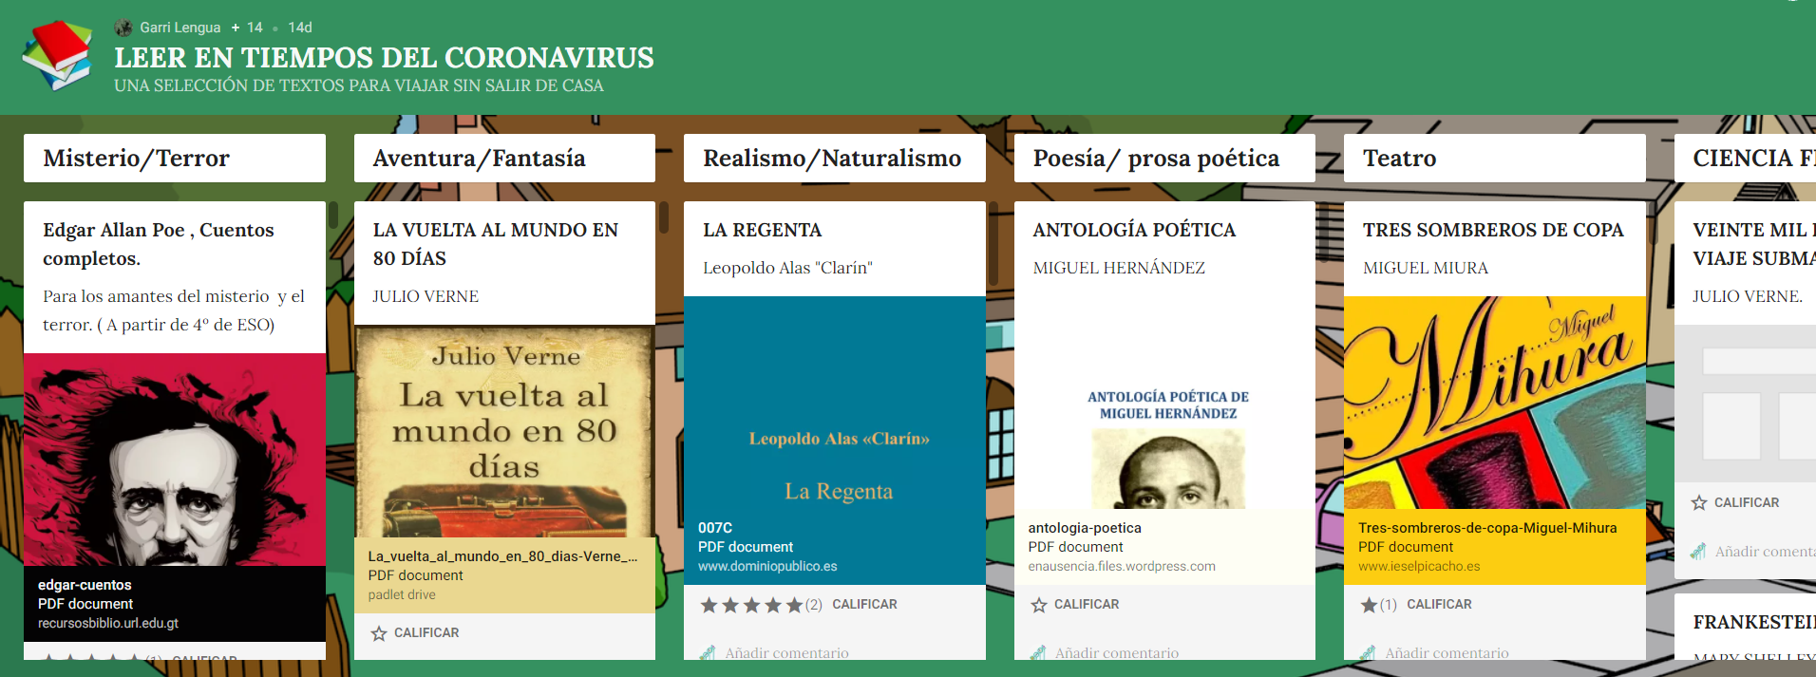Click the comment icon under La Regenta
Screen dimensions: 1816x677
point(708,653)
